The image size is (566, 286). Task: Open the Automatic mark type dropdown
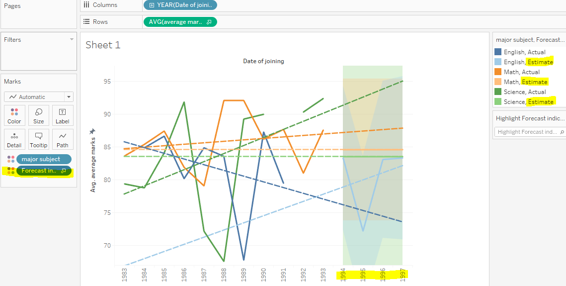point(68,97)
